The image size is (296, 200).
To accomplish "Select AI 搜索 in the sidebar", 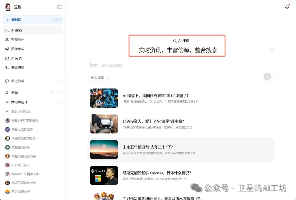I will (33, 30).
